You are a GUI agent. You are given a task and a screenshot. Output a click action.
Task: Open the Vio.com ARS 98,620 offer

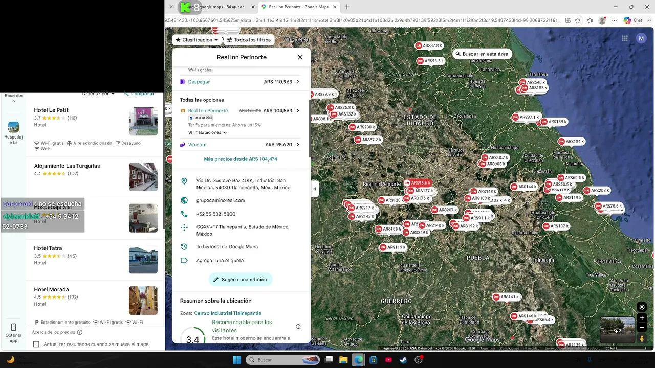240,145
